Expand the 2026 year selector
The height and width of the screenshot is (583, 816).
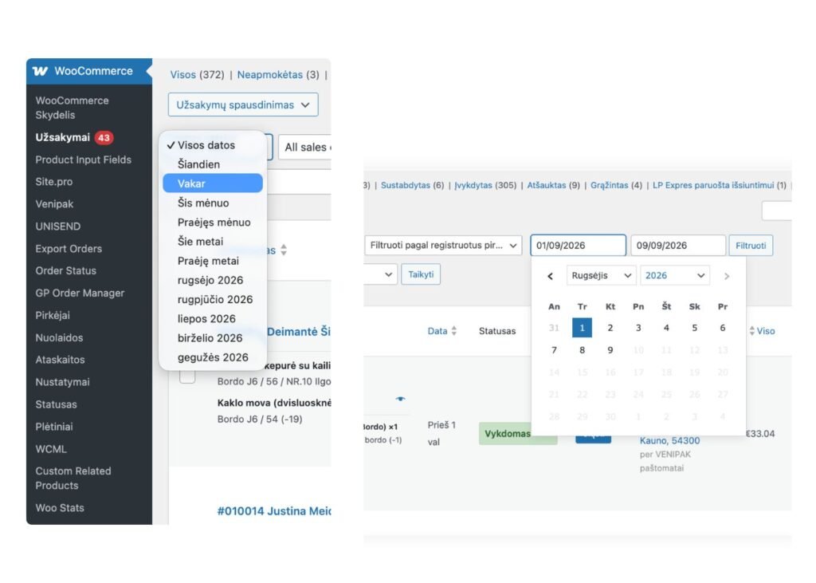point(674,276)
